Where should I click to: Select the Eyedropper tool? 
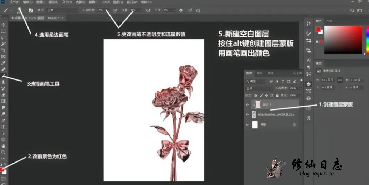(x=4, y=63)
